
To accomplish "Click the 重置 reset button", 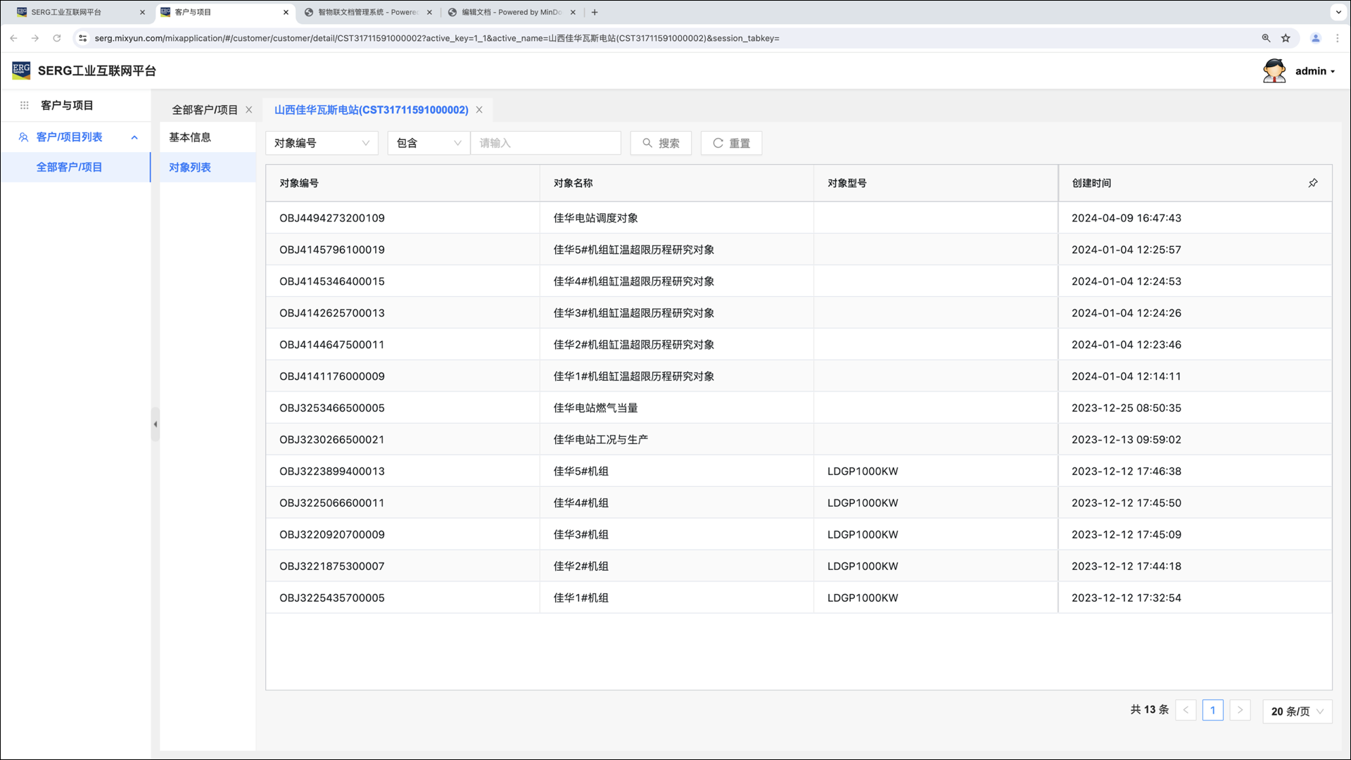I will pos(731,143).
